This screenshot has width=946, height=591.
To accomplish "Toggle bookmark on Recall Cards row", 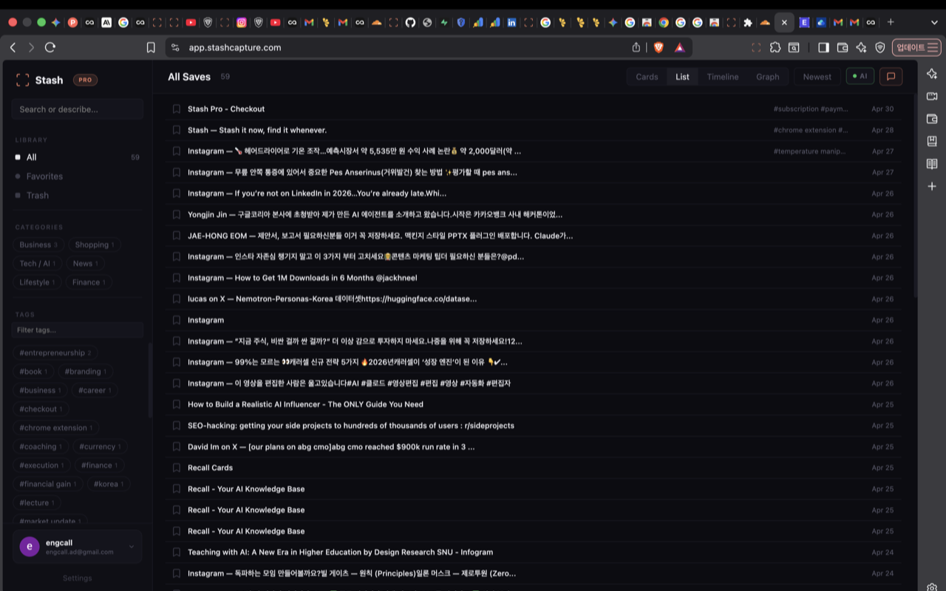I will pyautogui.click(x=177, y=468).
